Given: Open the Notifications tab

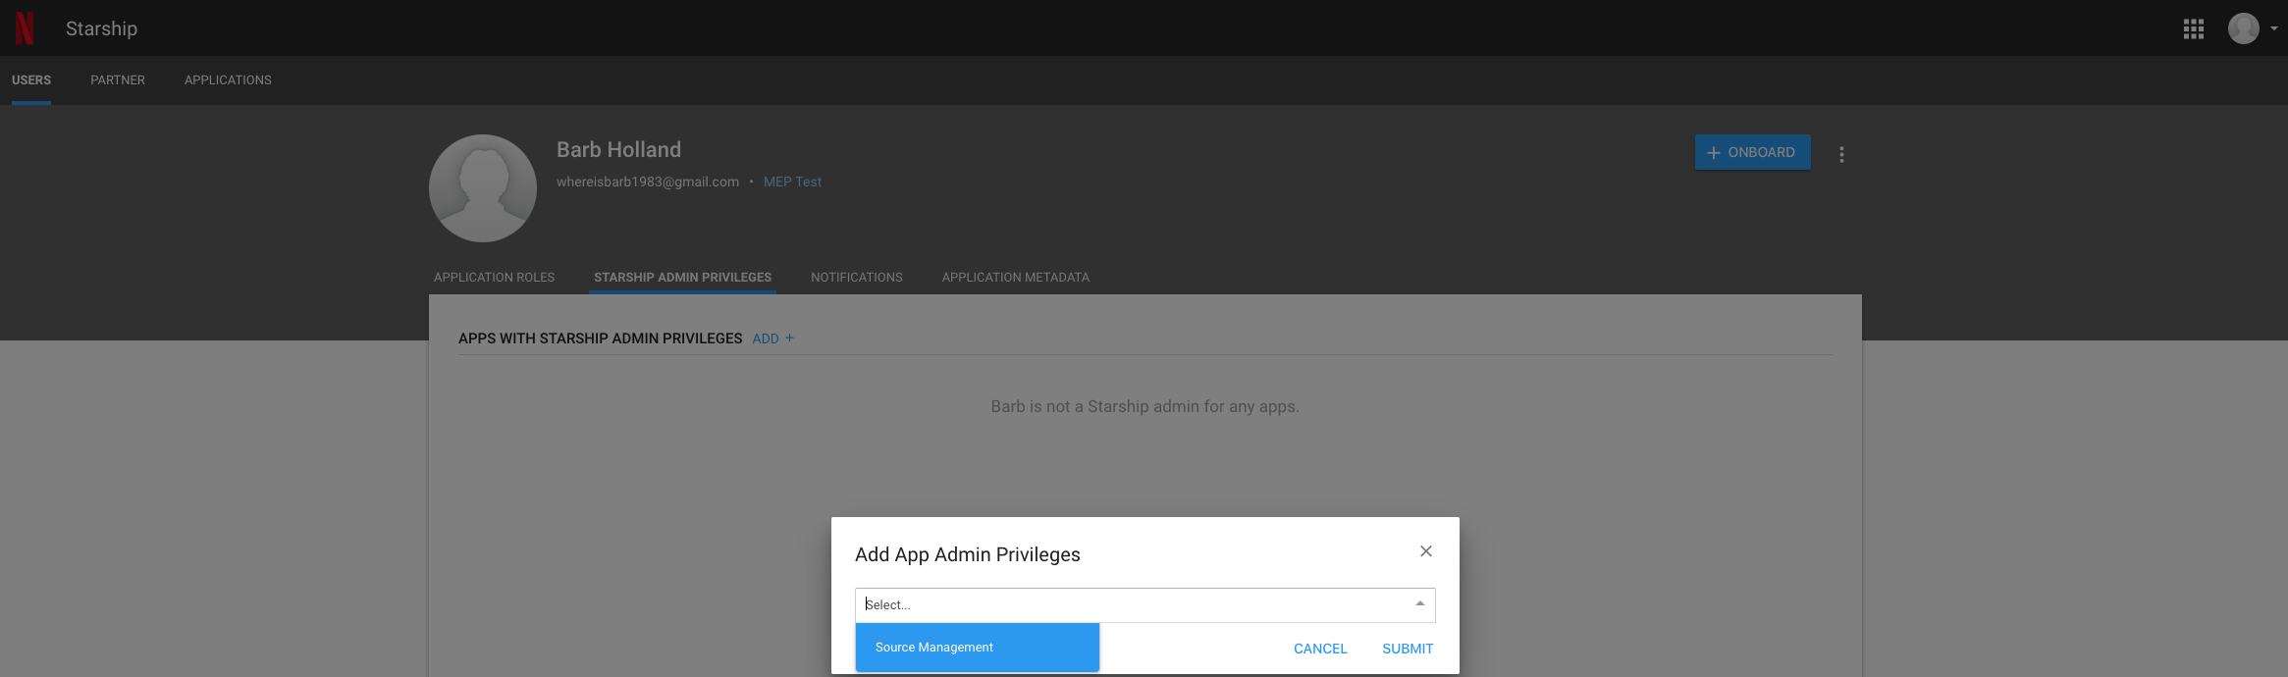Looking at the screenshot, I should coord(857,278).
